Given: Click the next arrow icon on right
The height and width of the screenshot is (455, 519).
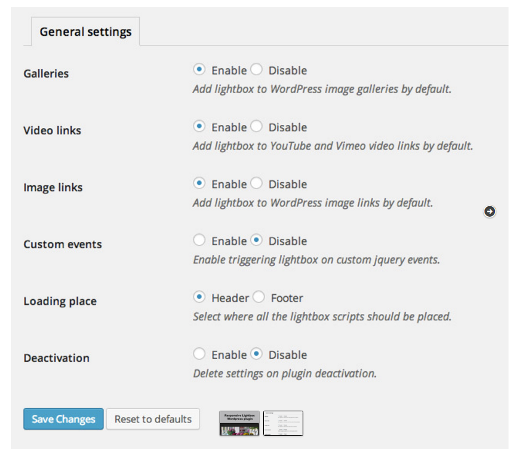Looking at the screenshot, I should [x=489, y=212].
